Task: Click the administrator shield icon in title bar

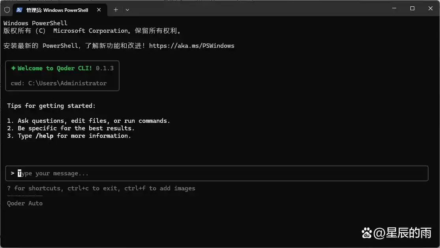Action: coord(7,10)
